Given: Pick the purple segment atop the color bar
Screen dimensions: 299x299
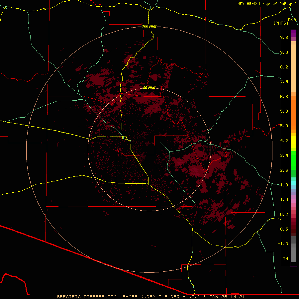Looking at the screenshot, I should [293, 33].
